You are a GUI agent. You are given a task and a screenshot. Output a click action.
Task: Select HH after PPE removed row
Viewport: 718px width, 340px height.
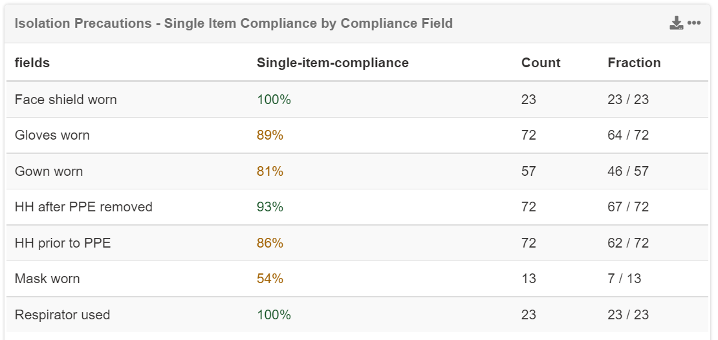[x=83, y=207]
